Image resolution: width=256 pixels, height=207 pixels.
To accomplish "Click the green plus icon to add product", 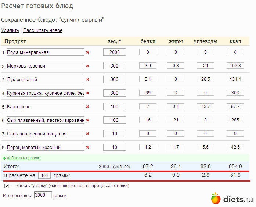I will (4, 158).
